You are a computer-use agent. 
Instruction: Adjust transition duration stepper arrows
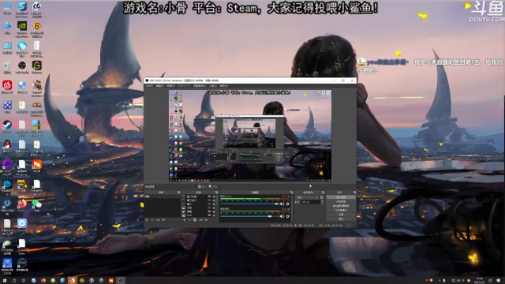[x=322, y=202]
